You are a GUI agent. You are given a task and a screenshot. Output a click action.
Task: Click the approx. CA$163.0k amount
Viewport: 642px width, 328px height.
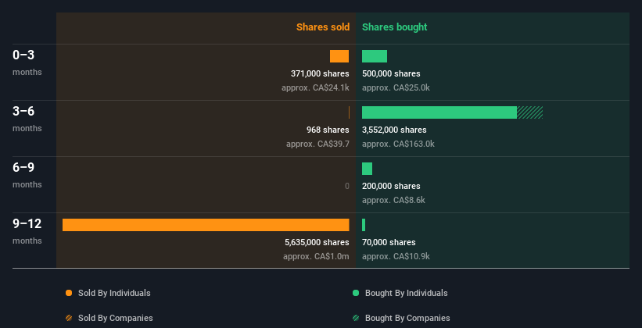tap(398, 144)
